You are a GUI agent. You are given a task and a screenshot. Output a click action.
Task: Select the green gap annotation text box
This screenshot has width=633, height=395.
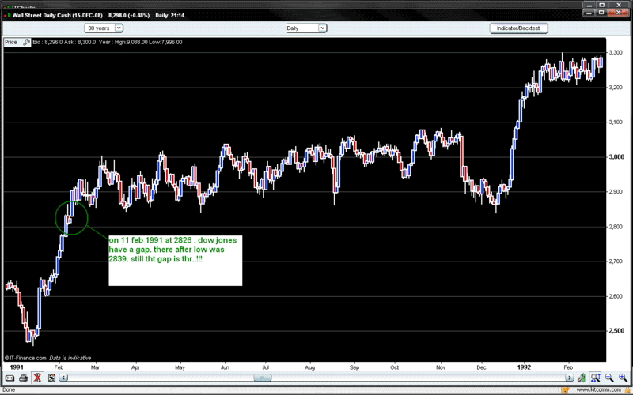click(175, 259)
